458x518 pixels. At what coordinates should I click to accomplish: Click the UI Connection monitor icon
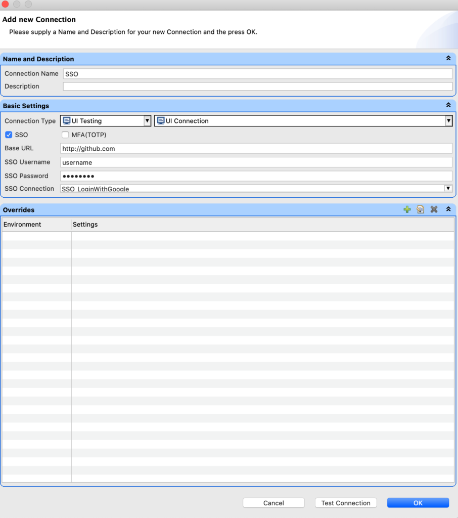[161, 120]
